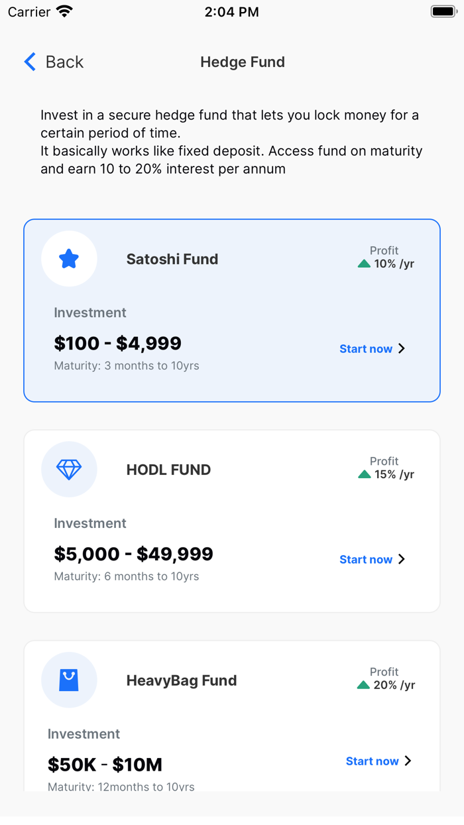This screenshot has height=825, width=464.
Task: Open HeavyBag Fund using its right-pointing chevron
Action: tap(408, 761)
